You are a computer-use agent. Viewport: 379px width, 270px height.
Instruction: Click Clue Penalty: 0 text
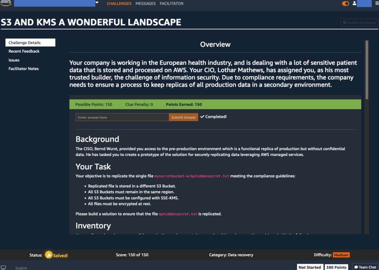(x=139, y=105)
